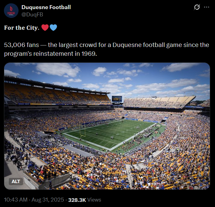Open the three-dot more options menu

(x=207, y=7)
